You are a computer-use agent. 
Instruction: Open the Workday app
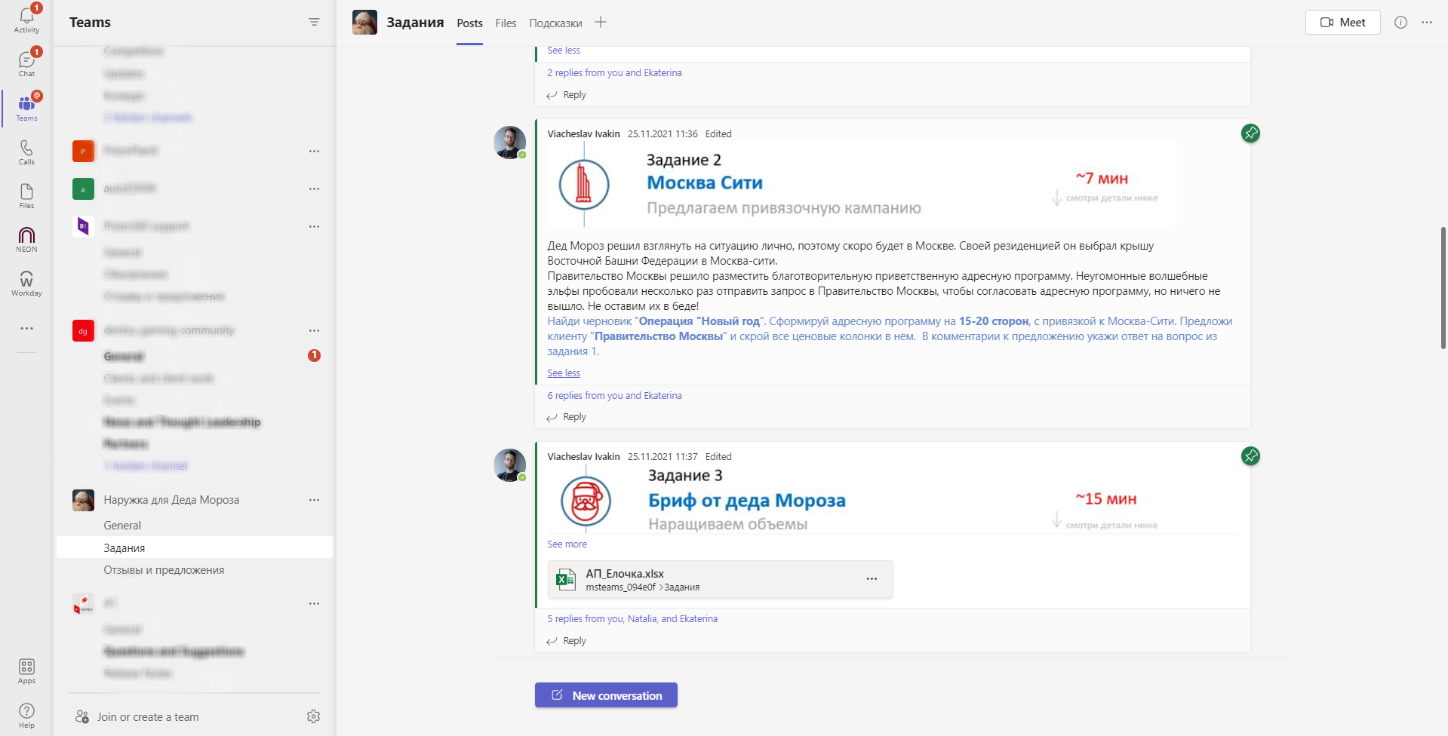[26, 284]
